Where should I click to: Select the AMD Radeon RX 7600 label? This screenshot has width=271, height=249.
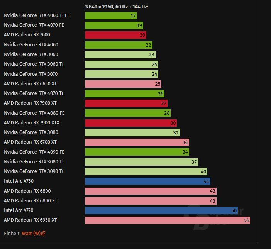coord(27,35)
